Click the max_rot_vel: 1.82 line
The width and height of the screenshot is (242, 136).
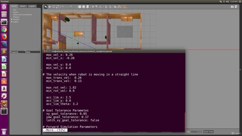[61, 87]
